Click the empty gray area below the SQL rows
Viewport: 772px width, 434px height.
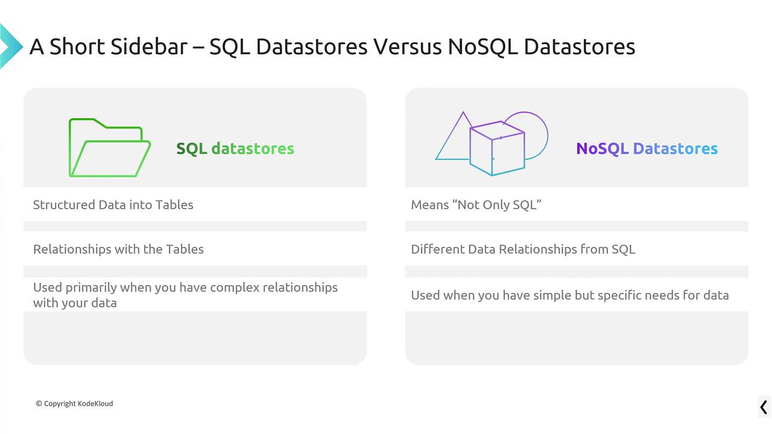tap(195, 338)
